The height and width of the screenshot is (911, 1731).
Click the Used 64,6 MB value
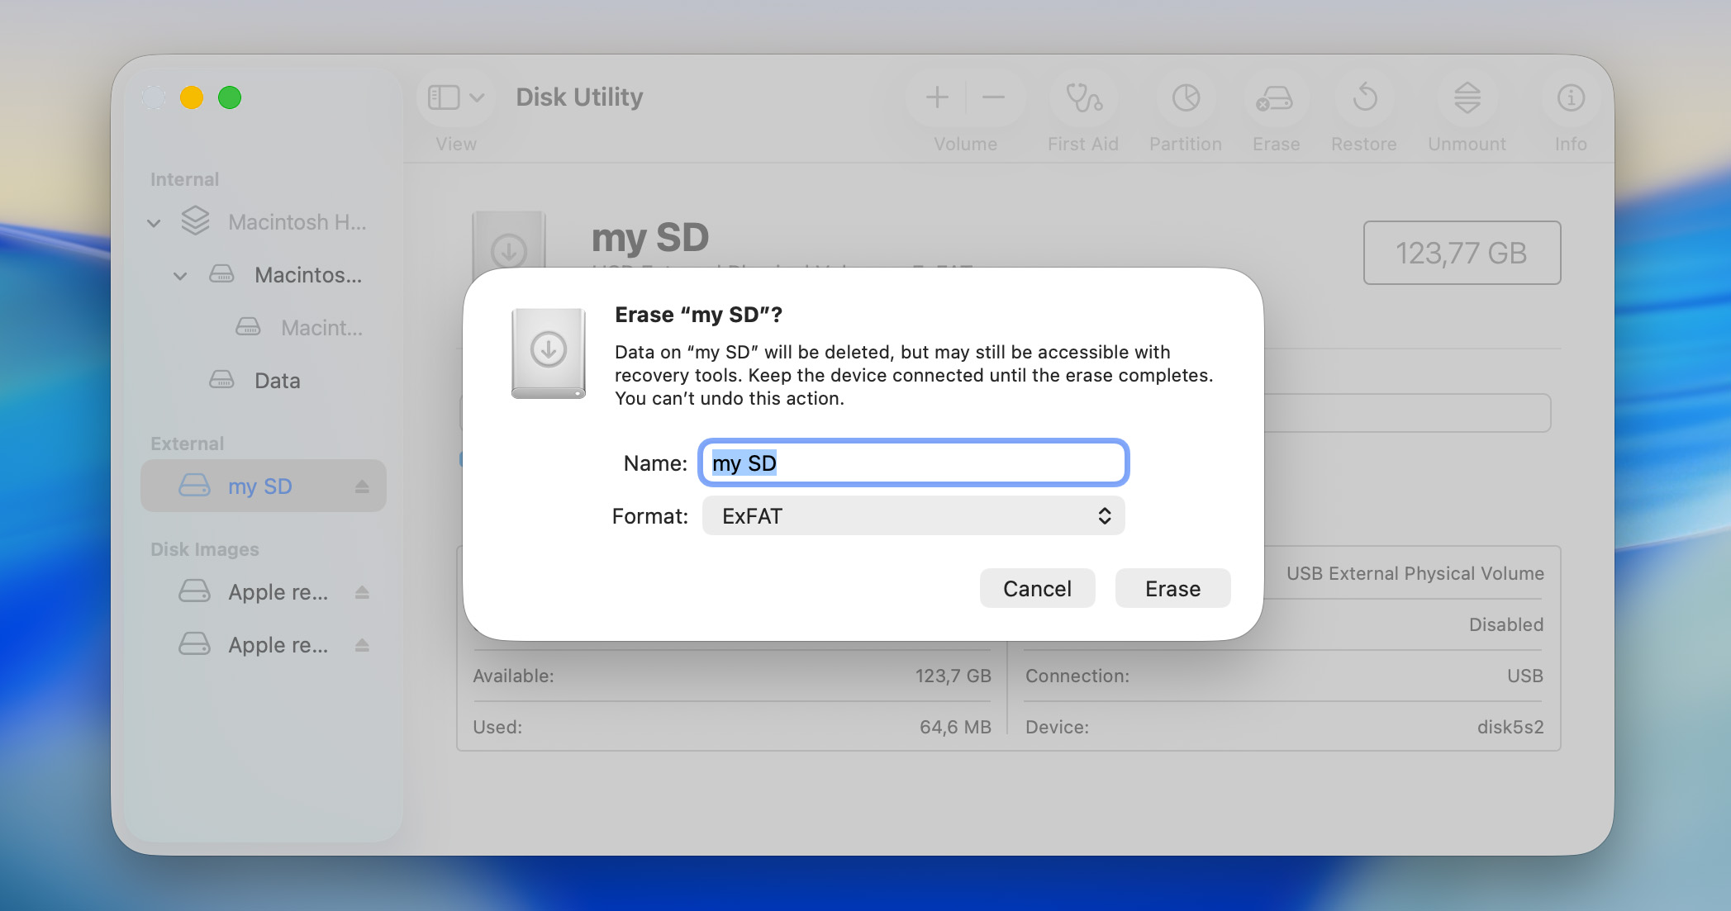pyautogui.click(x=955, y=727)
